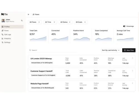Open Julian's profile avatar
139x104 pixels.
(3, 21)
